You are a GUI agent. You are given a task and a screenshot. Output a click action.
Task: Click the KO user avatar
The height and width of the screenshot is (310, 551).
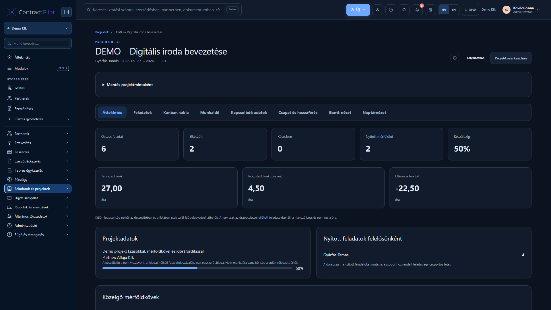(x=507, y=10)
